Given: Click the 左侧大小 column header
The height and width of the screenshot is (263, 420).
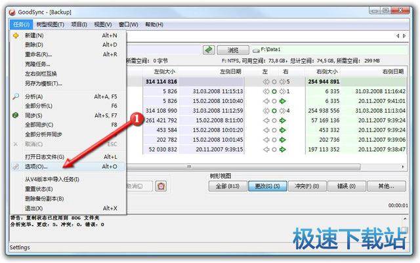Looking at the screenshot, I should 165,71.
